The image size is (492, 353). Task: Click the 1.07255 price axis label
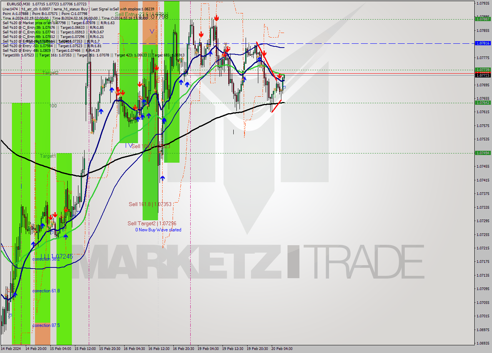[x=483, y=234]
